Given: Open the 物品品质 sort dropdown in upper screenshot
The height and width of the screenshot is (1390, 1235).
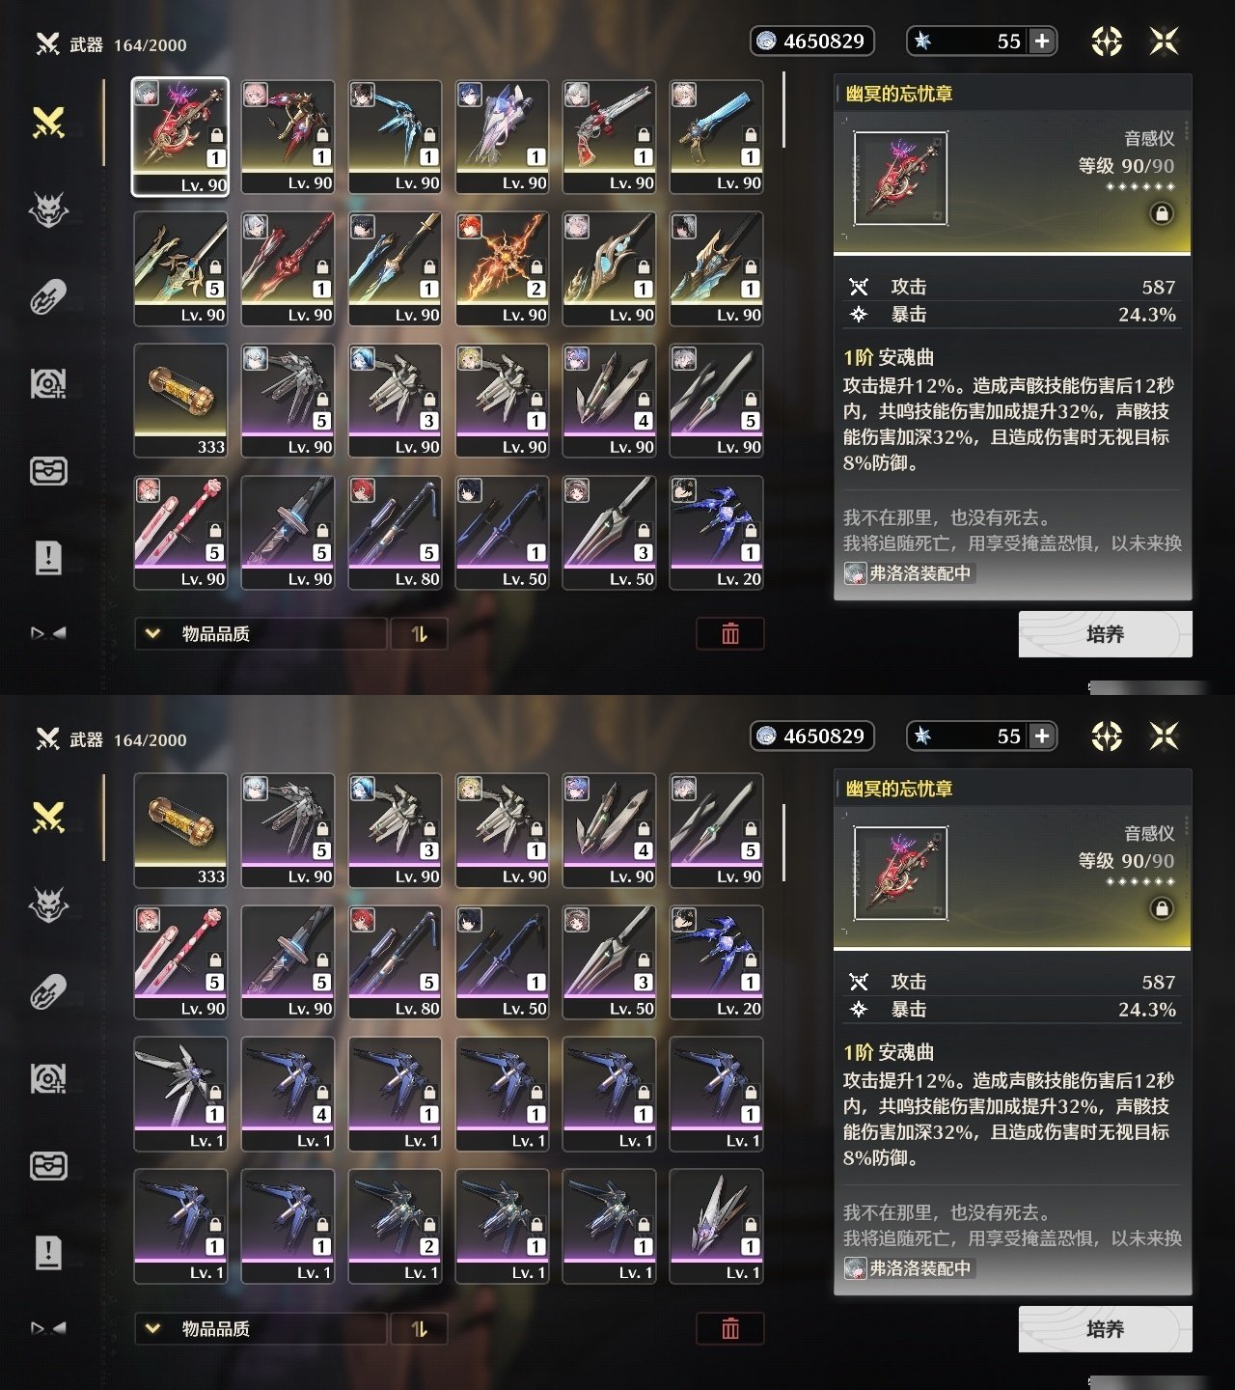Looking at the screenshot, I should (261, 634).
